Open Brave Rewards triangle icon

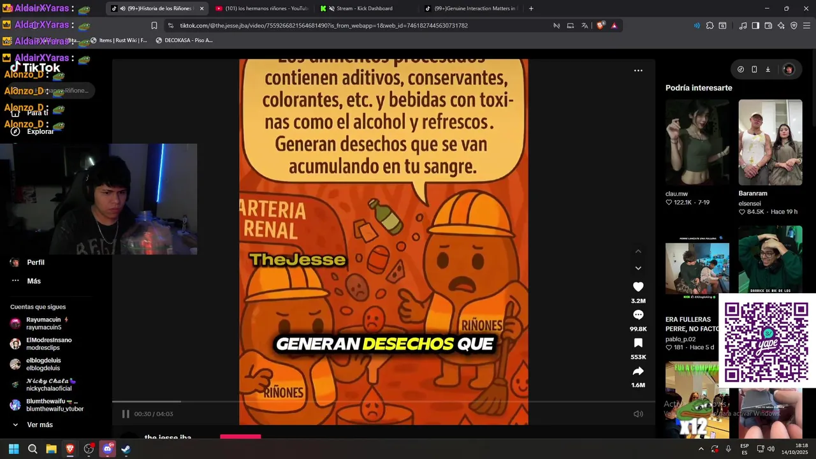click(x=614, y=25)
